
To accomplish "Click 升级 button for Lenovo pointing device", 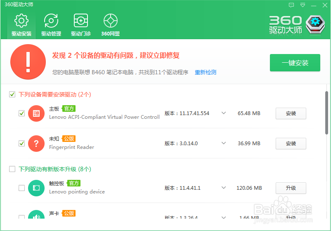I will pyautogui.click(x=291, y=188).
